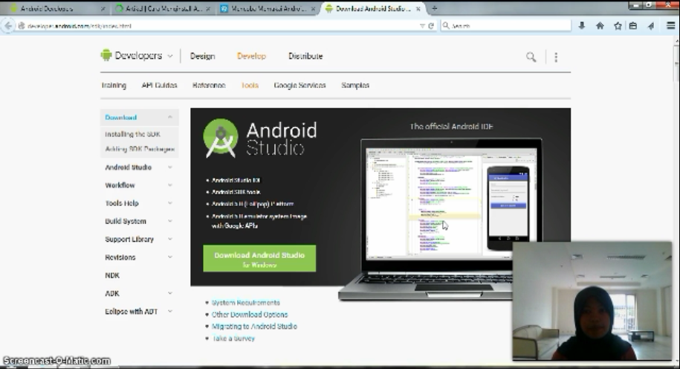Go to the Samples sub-navigation item
This screenshot has width=680, height=369.
(355, 85)
